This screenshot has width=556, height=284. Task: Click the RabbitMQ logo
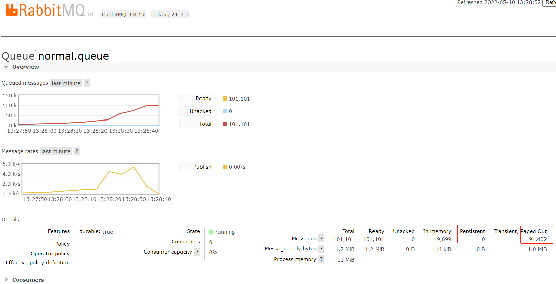49,10
